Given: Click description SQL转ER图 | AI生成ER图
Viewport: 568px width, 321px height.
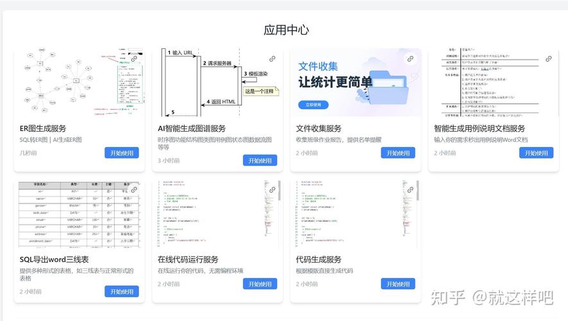Looking at the screenshot, I should pos(51,140).
